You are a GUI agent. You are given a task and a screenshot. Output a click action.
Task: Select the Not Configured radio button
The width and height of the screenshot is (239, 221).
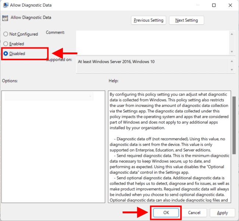(x=6, y=34)
